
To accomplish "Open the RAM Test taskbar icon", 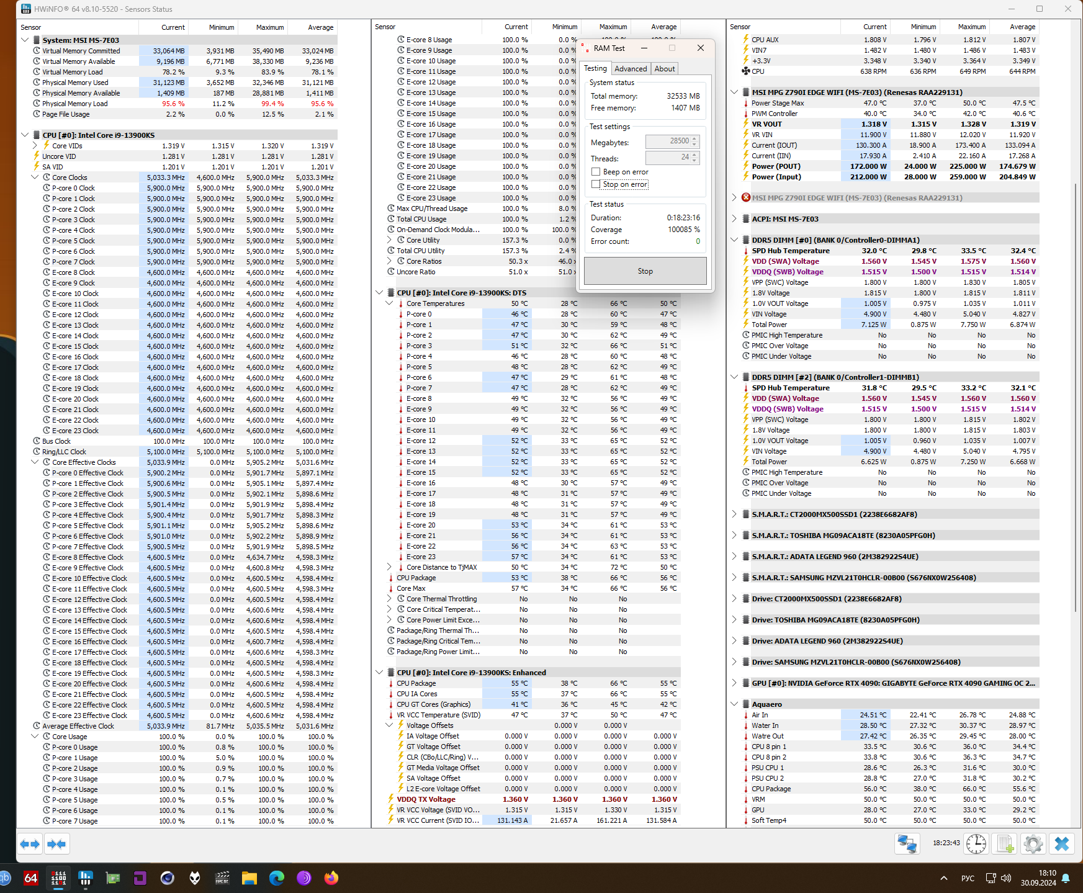I will tap(59, 878).
